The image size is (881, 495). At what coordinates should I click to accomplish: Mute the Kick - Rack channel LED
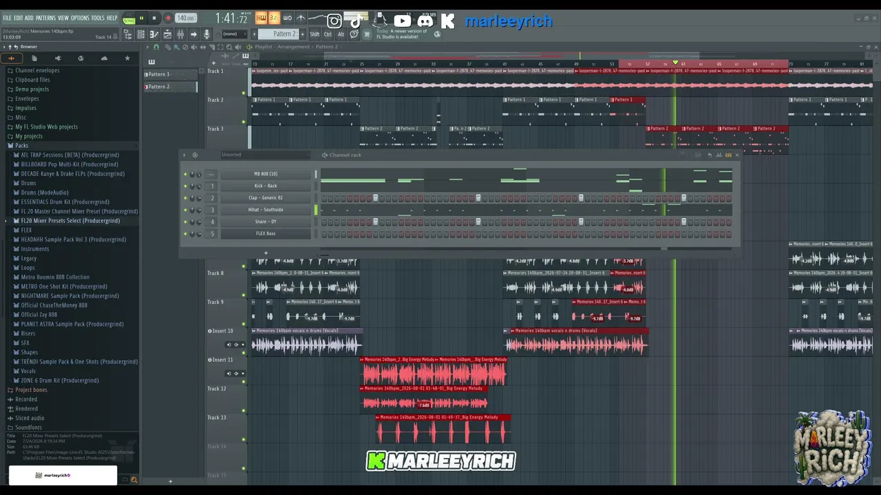(x=185, y=186)
